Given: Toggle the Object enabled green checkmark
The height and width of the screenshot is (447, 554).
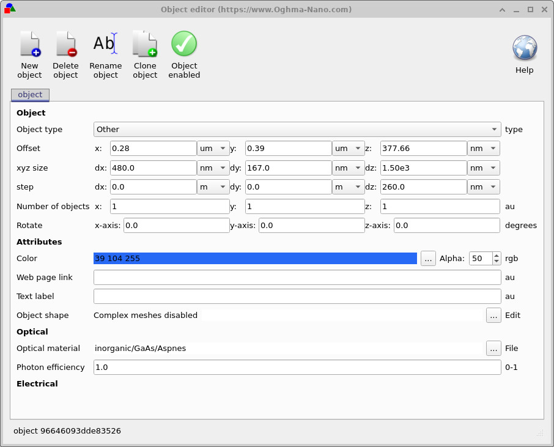Looking at the screenshot, I should pos(184,45).
